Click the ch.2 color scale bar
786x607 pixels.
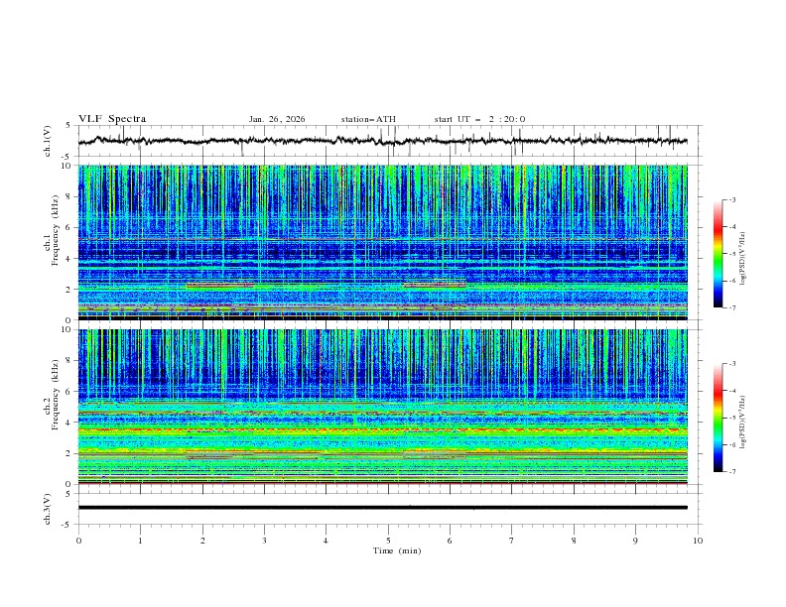click(x=718, y=418)
